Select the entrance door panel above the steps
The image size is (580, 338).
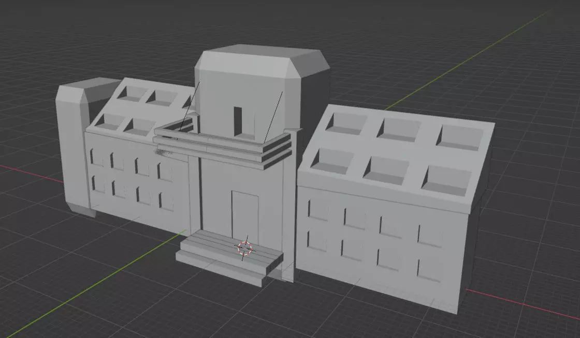[x=245, y=216]
